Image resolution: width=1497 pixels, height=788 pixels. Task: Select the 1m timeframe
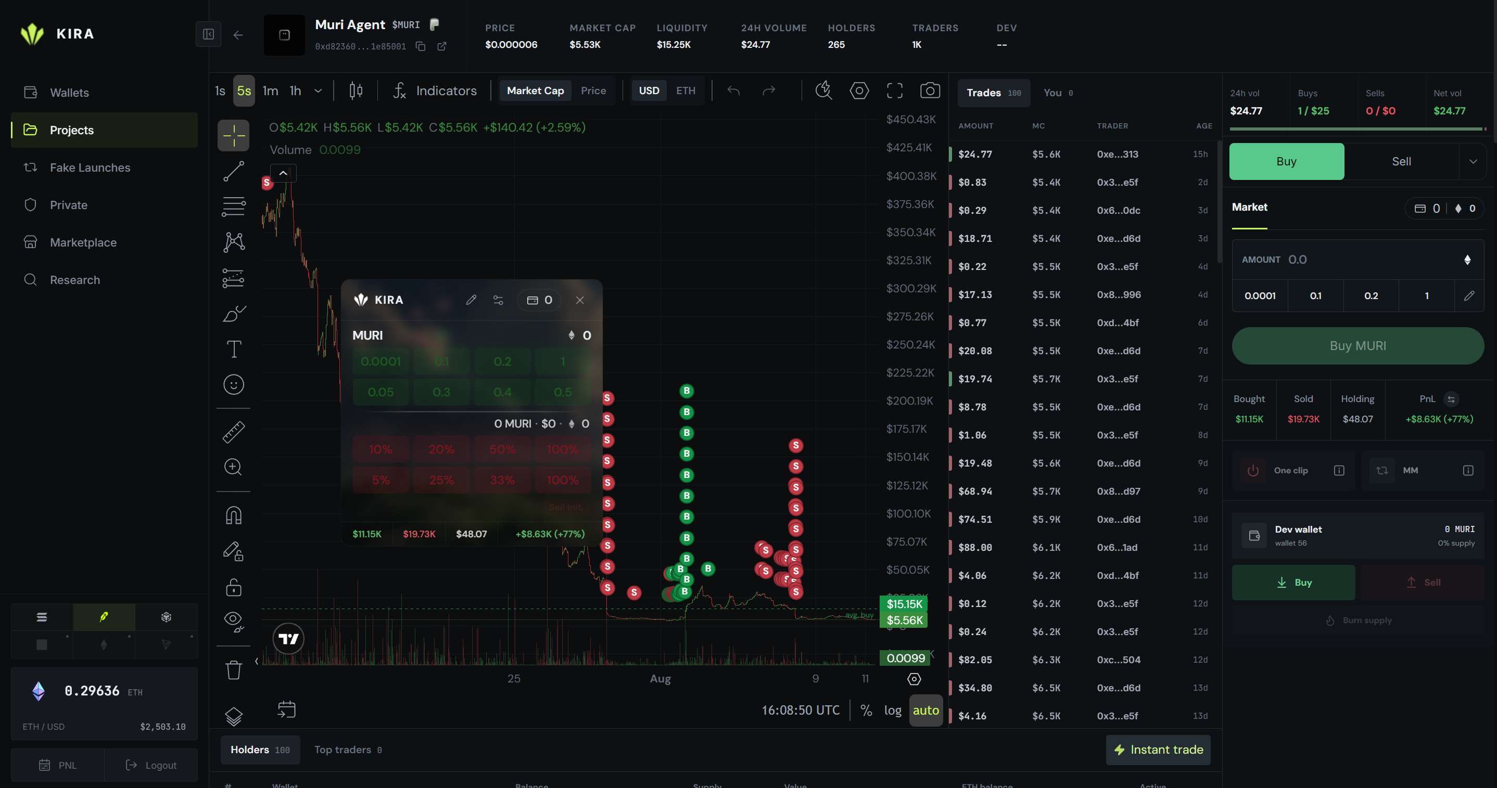(270, 91)
